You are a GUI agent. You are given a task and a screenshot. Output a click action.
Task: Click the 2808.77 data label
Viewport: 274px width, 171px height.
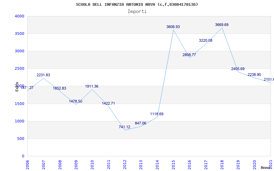[189, 55]
